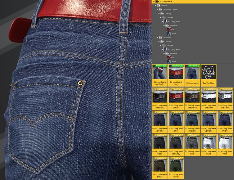Apply SU 12 Long Jeans Green material
The width and height of the screenshot is (234, 180).
point(176,167)
